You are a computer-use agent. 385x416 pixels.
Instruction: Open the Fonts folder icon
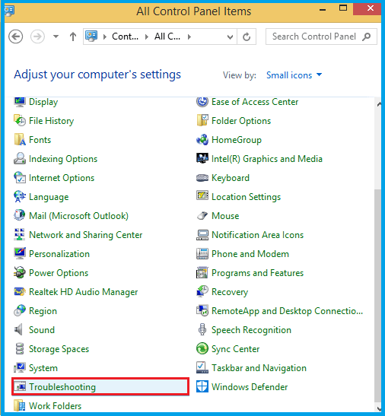click(x=20, y=139)
